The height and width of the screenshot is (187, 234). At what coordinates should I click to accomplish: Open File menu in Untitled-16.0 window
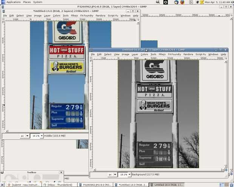pos(93,54)
